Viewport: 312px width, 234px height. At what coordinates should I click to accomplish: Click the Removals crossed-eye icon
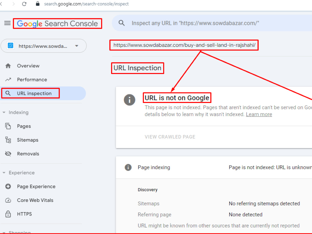8,154
